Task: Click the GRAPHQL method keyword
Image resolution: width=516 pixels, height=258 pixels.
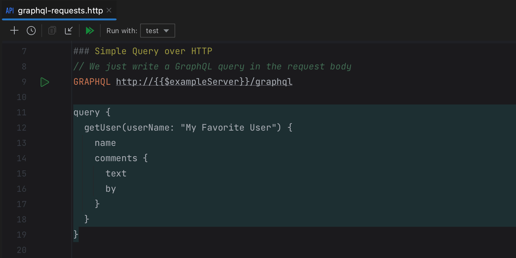Action: [92, 82]
